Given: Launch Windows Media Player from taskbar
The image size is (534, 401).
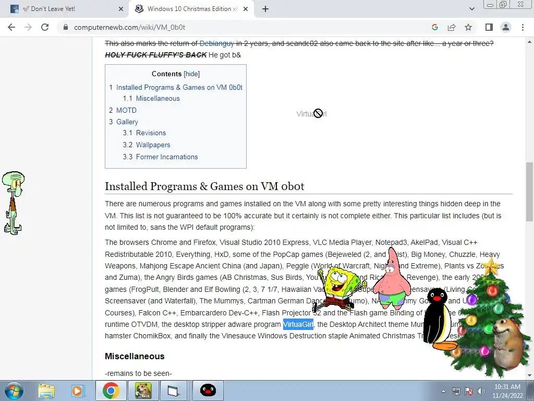Looking at the screenshot, I should 77,391.
